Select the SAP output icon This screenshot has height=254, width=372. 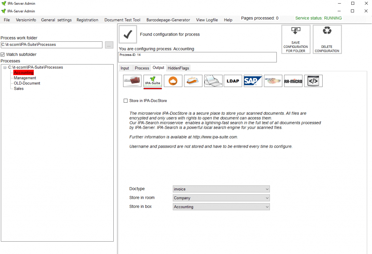tap(253, 81)
